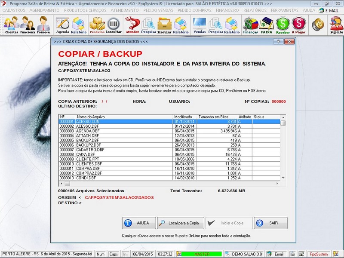The width and height of the screenshot is (344, 258).
Task: Click the green Receber dollar icon
Action: click(283, 25)
